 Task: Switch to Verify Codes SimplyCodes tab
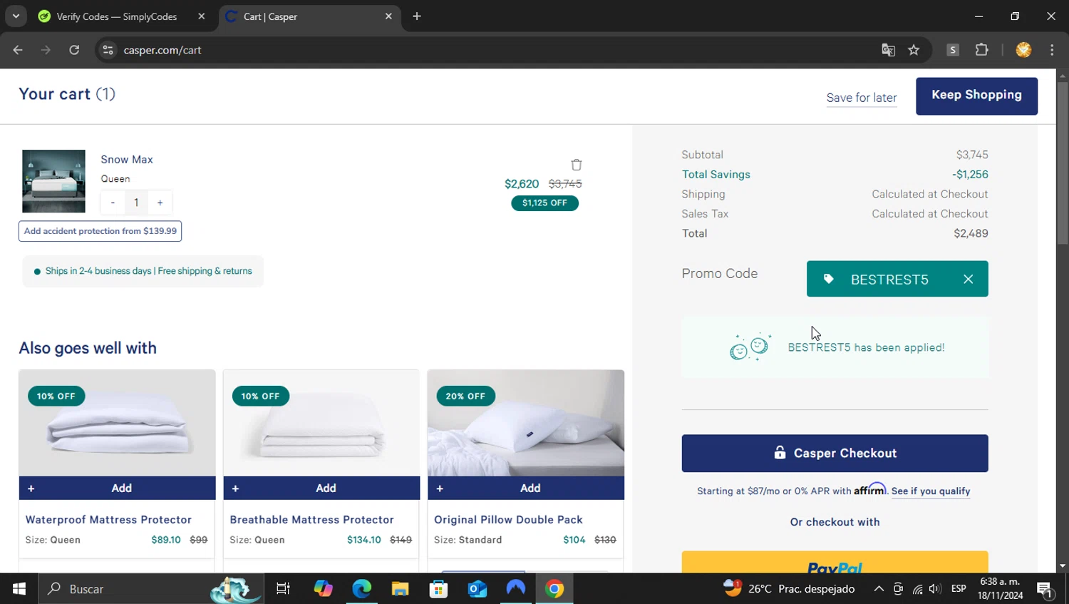pos(117,16)
